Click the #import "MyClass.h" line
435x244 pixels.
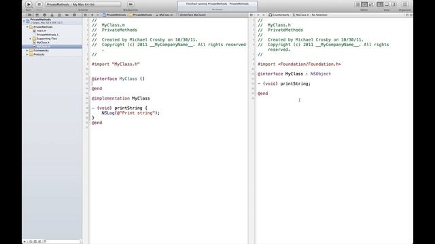point(116,64)
